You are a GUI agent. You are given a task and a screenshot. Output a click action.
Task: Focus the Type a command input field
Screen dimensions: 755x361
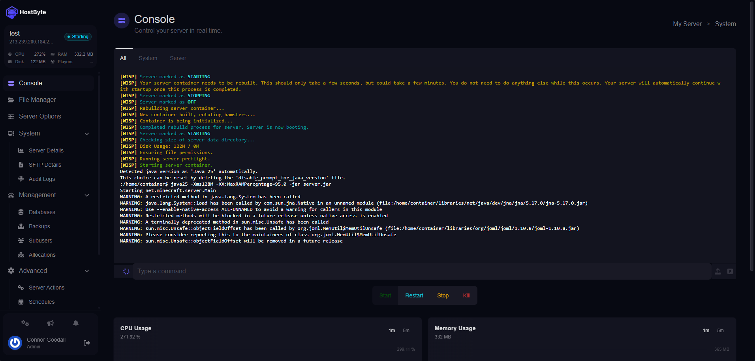pos(422,271)
